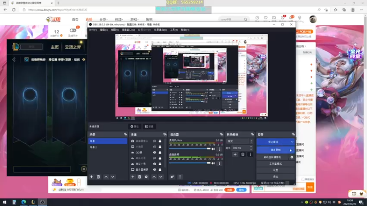
Task: Click the 退出 exit button in Controls
Action: (x=275, y=177)
